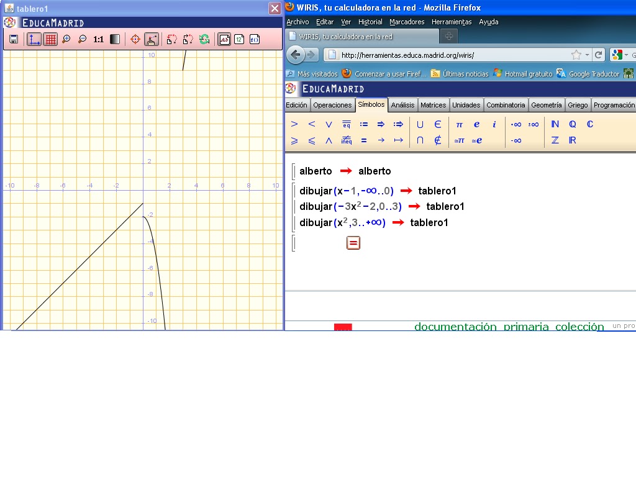
Task: Open the colección link
Action: click(x=579, y=327)
